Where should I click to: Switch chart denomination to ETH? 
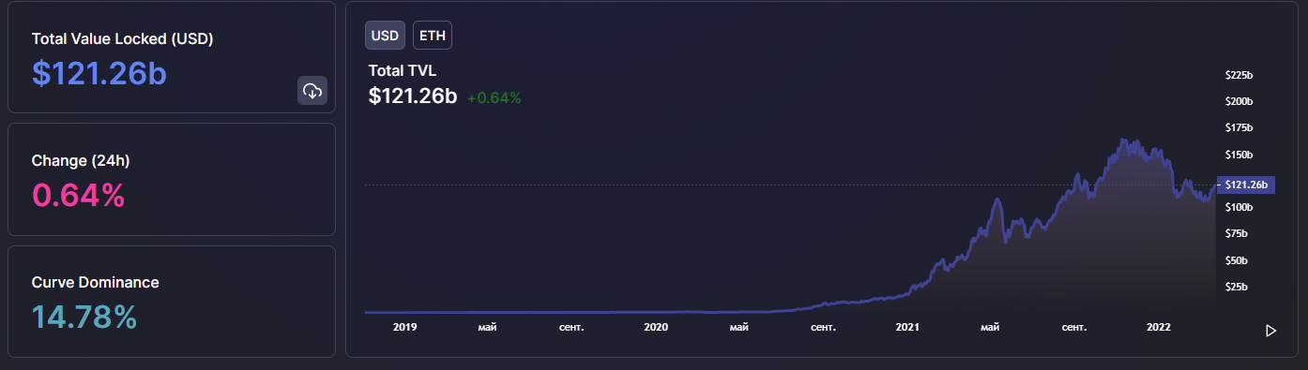[x=433, y=36]
